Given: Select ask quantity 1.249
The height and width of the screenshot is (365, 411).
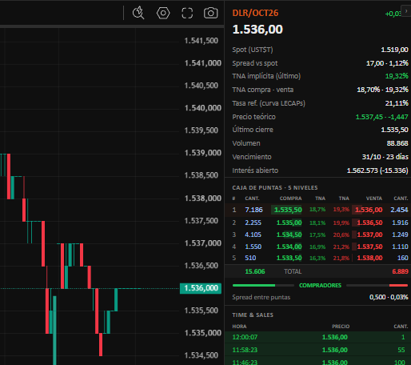Looking at the screenshot, I should tap(400, 235).
